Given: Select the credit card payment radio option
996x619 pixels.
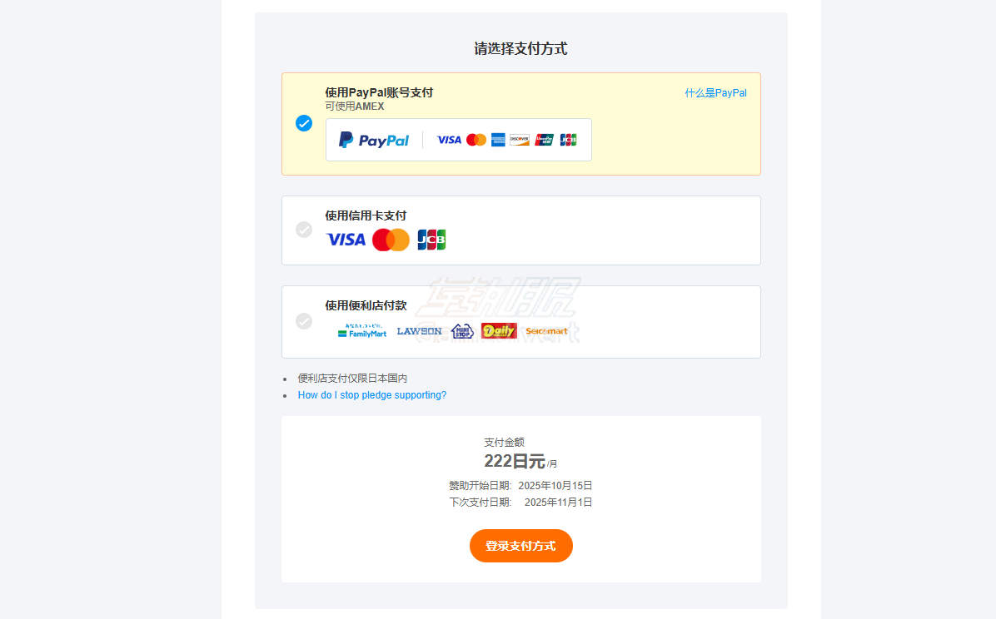Looking at the screenshot, I should 304,230.
